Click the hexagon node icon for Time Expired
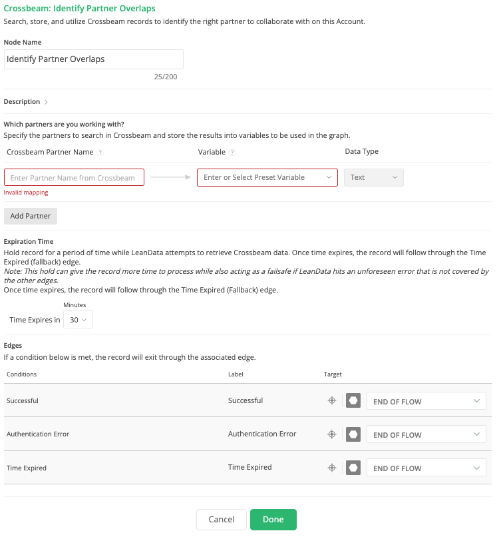The image size is (497, 537). tap(353, 468)
